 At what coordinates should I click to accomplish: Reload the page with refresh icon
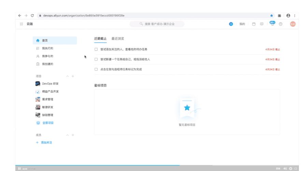(32, 16)
